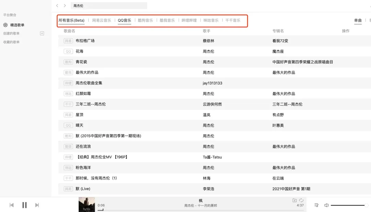Click the 千千 badge beside 那时候，没有周杰伦
The height and width of the screenshot is (212, 371).
(68, 178)
